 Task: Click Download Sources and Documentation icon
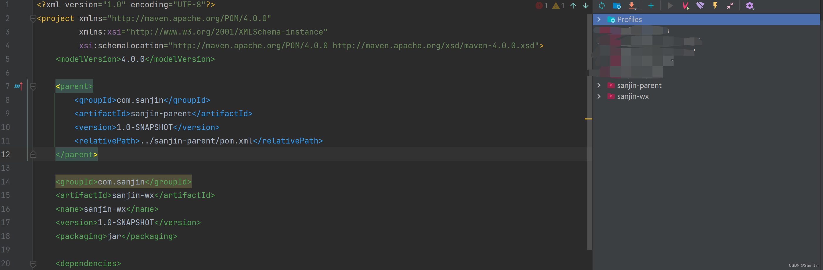tap(632, 6)
